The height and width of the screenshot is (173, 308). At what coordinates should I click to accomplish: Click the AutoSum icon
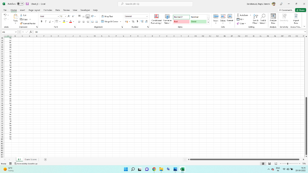point(237,14)
